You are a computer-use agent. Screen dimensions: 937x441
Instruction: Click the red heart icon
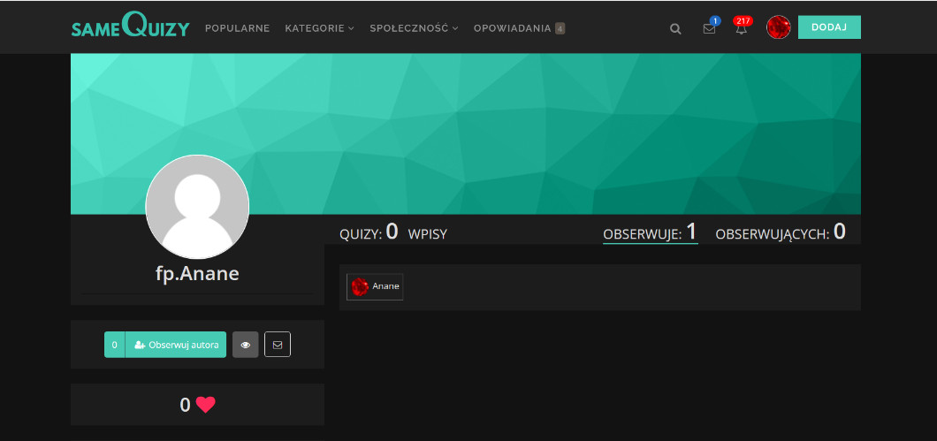click(206, 405)
